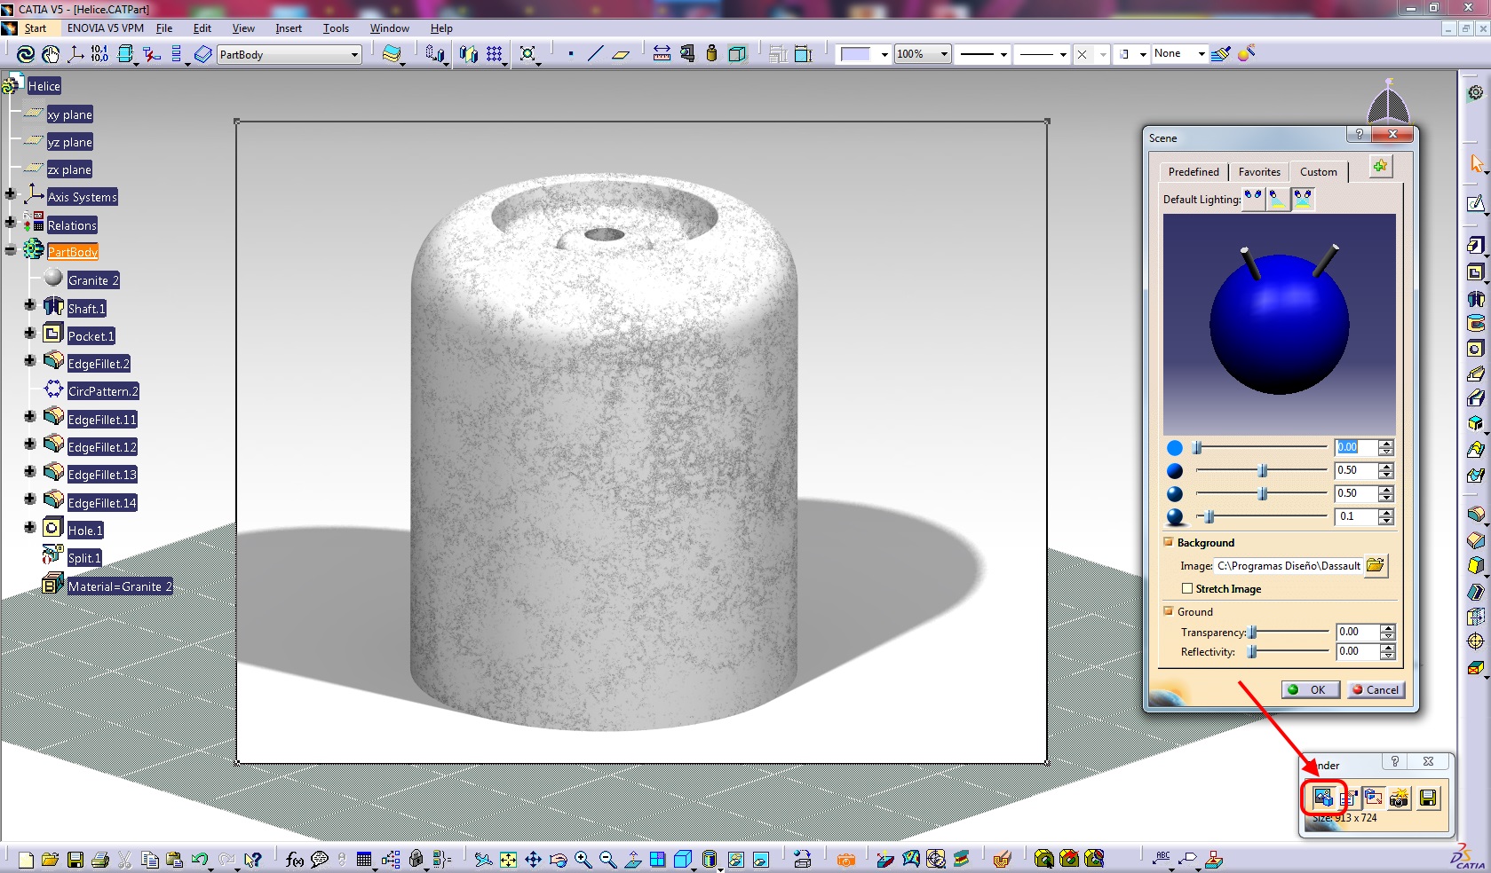Switch to the Custom tab
Image resolution: width=1491 pixels, height=873 pixels.
click(1319, 172)
